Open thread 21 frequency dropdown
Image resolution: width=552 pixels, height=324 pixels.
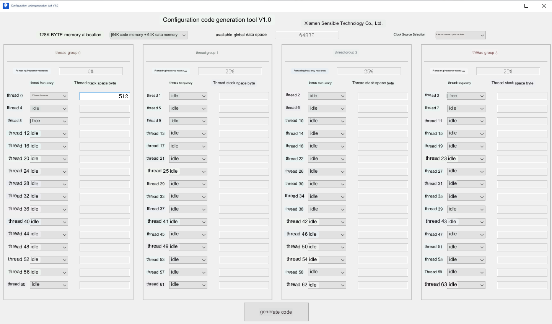pos(188,159)
